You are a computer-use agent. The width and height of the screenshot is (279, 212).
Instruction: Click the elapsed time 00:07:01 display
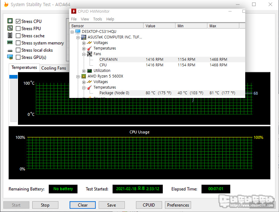point(216,189)
